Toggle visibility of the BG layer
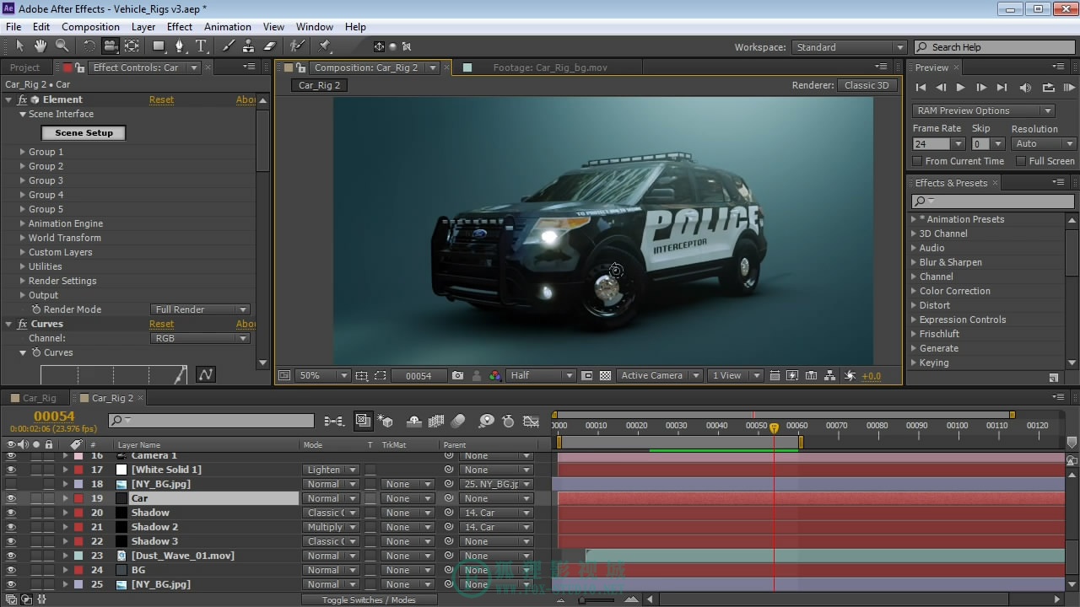Screen dimensions: 1080x607 pyautogui.click(x=11, y=570)
